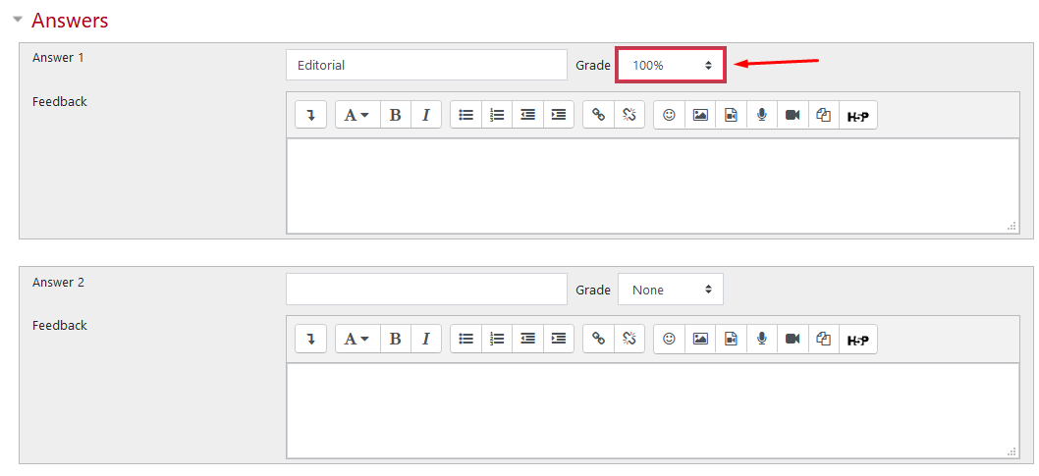Click ordered list in Answer 2 feedback toolbar
The height and width of the screenshot is (476, 1039).
coord(497,339)
